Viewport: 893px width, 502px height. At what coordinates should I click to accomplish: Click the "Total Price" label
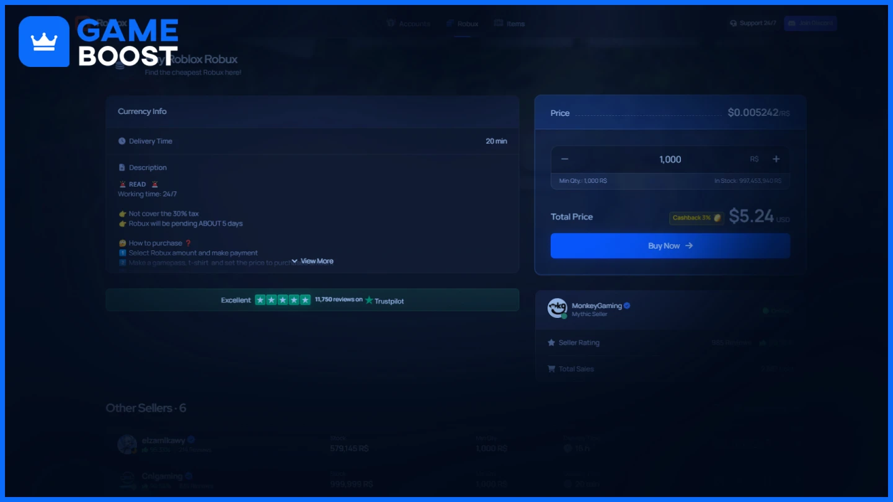point(572,217)
